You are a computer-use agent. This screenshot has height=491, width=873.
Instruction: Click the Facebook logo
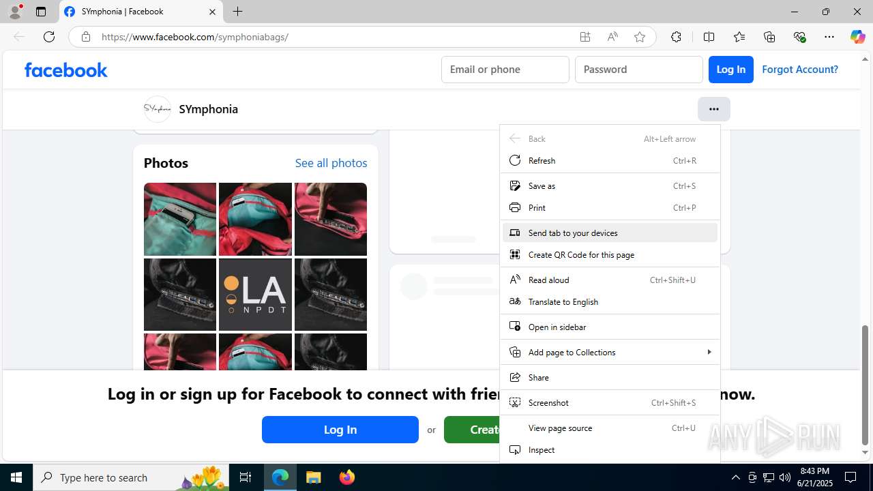[66, 70]
